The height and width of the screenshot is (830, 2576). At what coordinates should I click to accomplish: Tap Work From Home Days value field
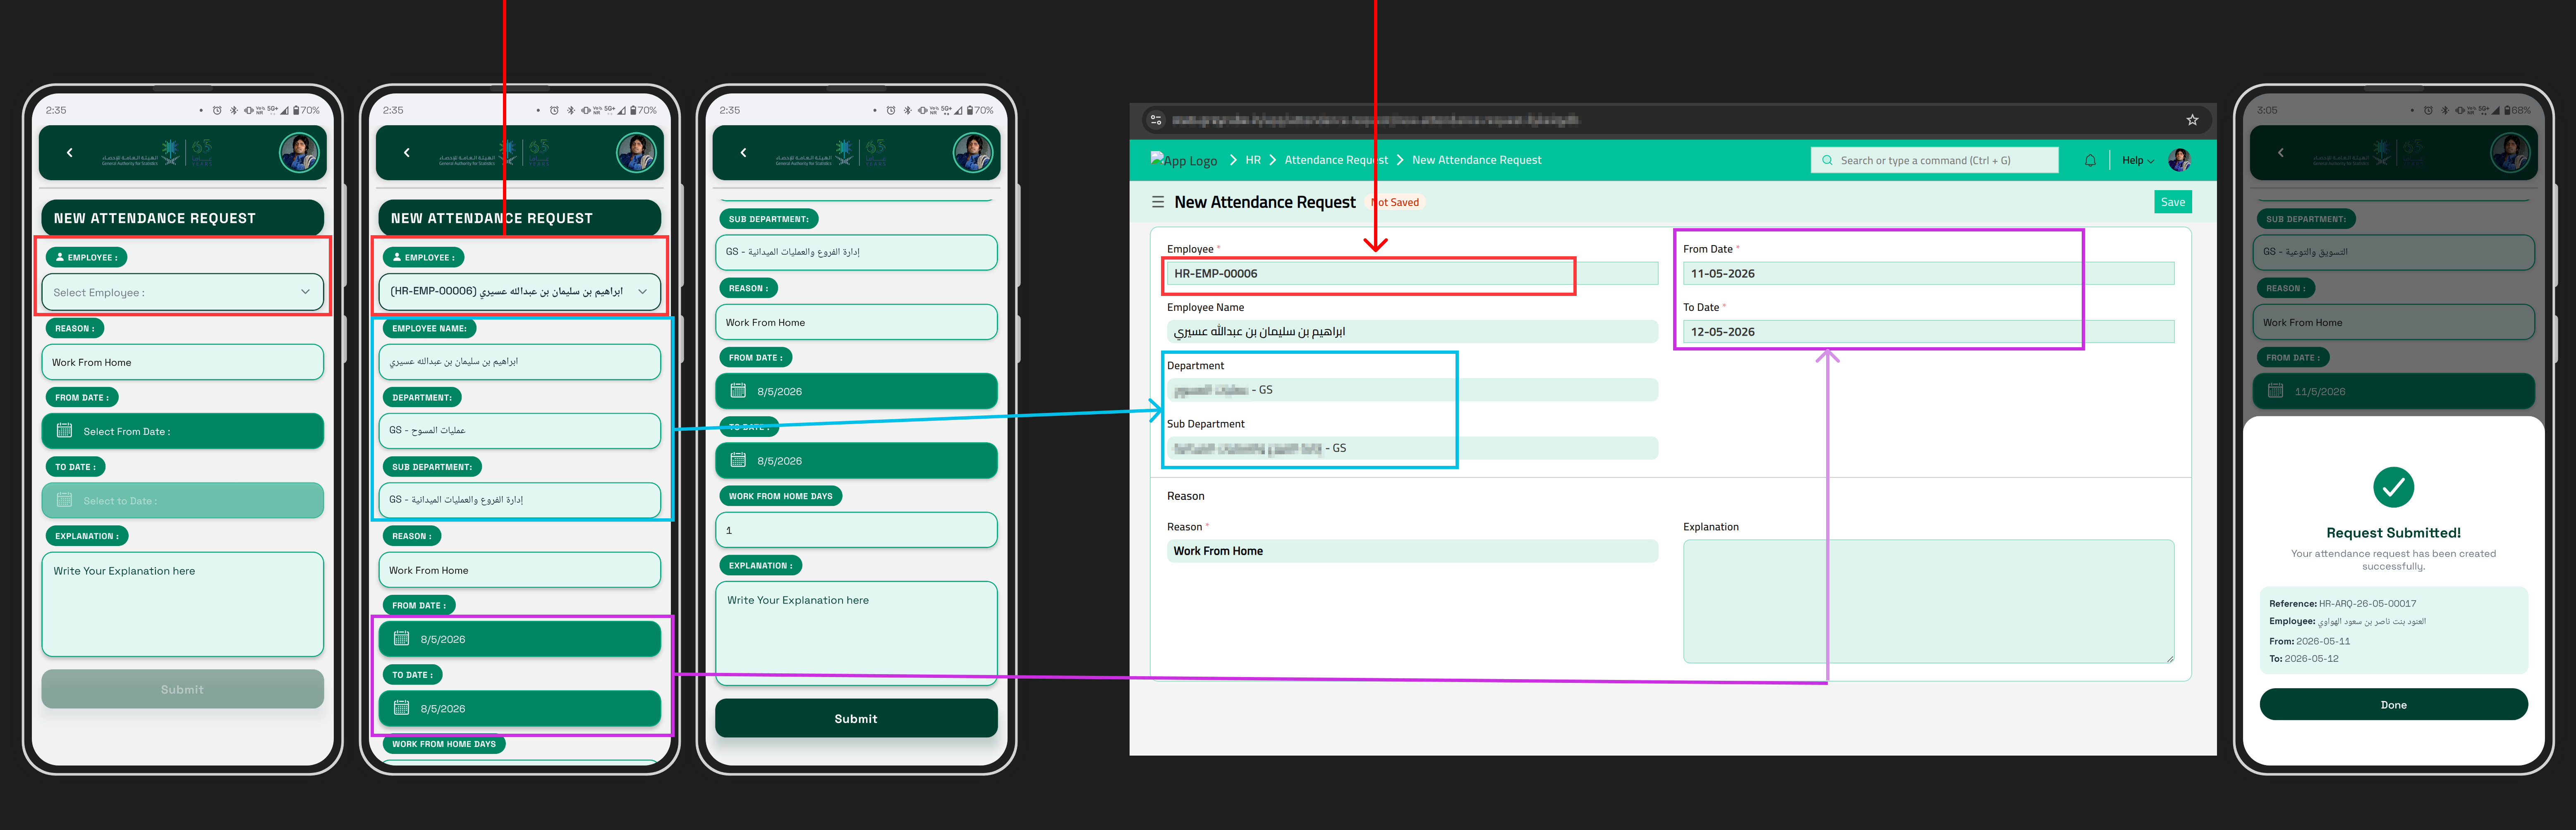pos(856,530)
